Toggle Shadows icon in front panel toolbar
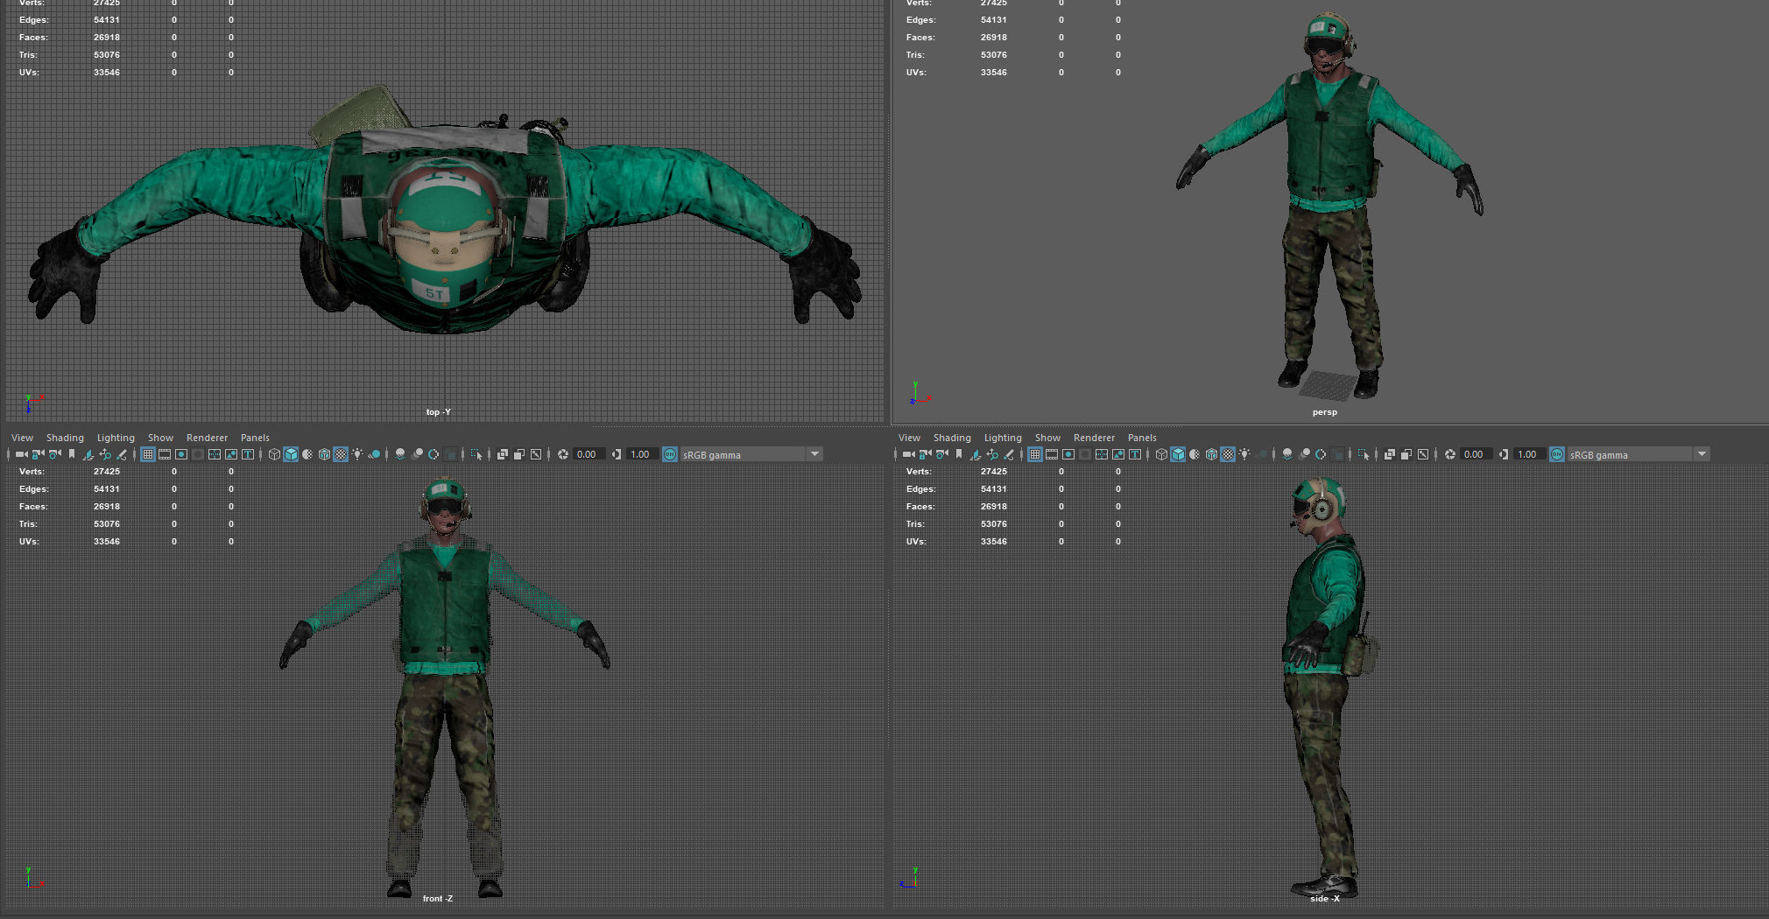 [x=374, y=454]
